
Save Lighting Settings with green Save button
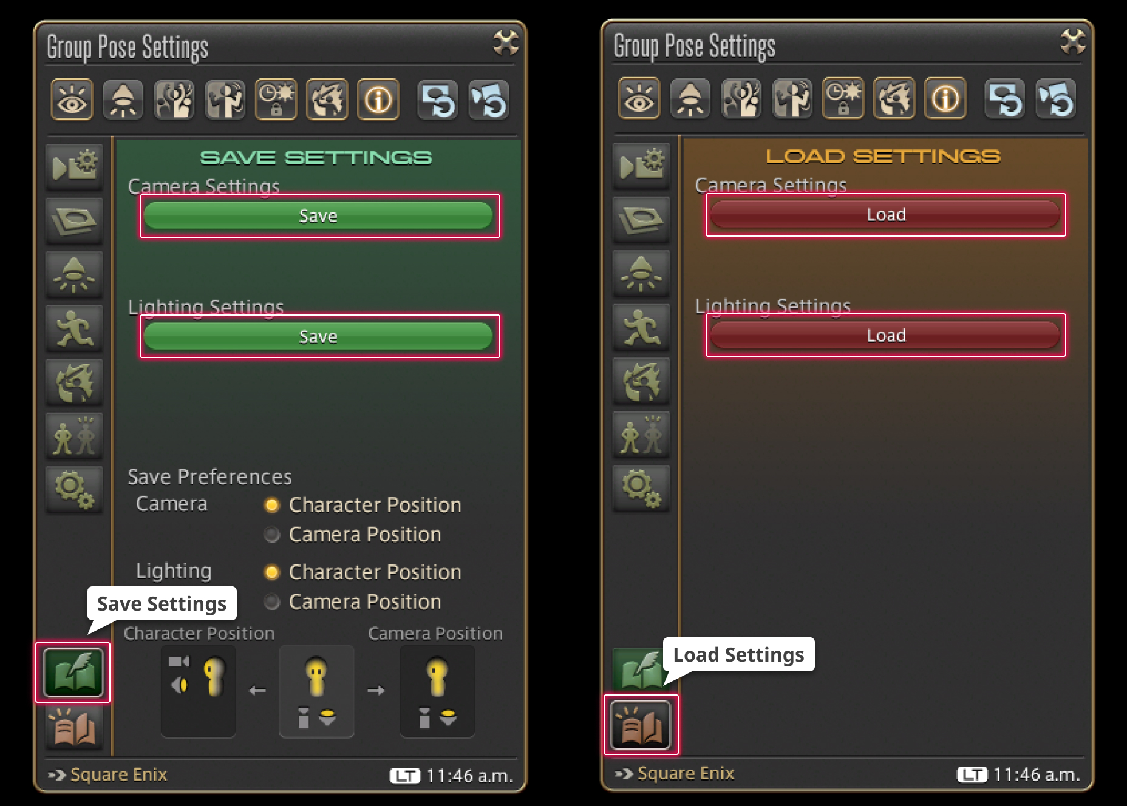tap(318, 336)
